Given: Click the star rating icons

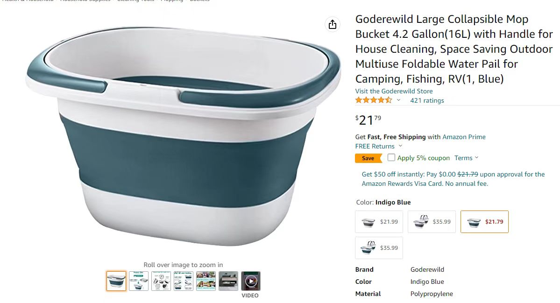Looking at the screenshot, I should 374,100.
